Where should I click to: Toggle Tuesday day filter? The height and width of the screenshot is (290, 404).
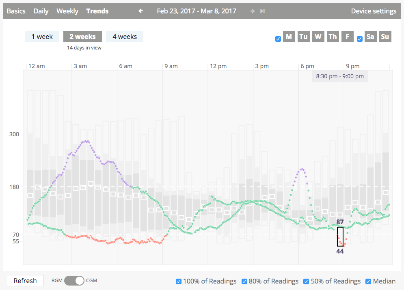[304, 37]
